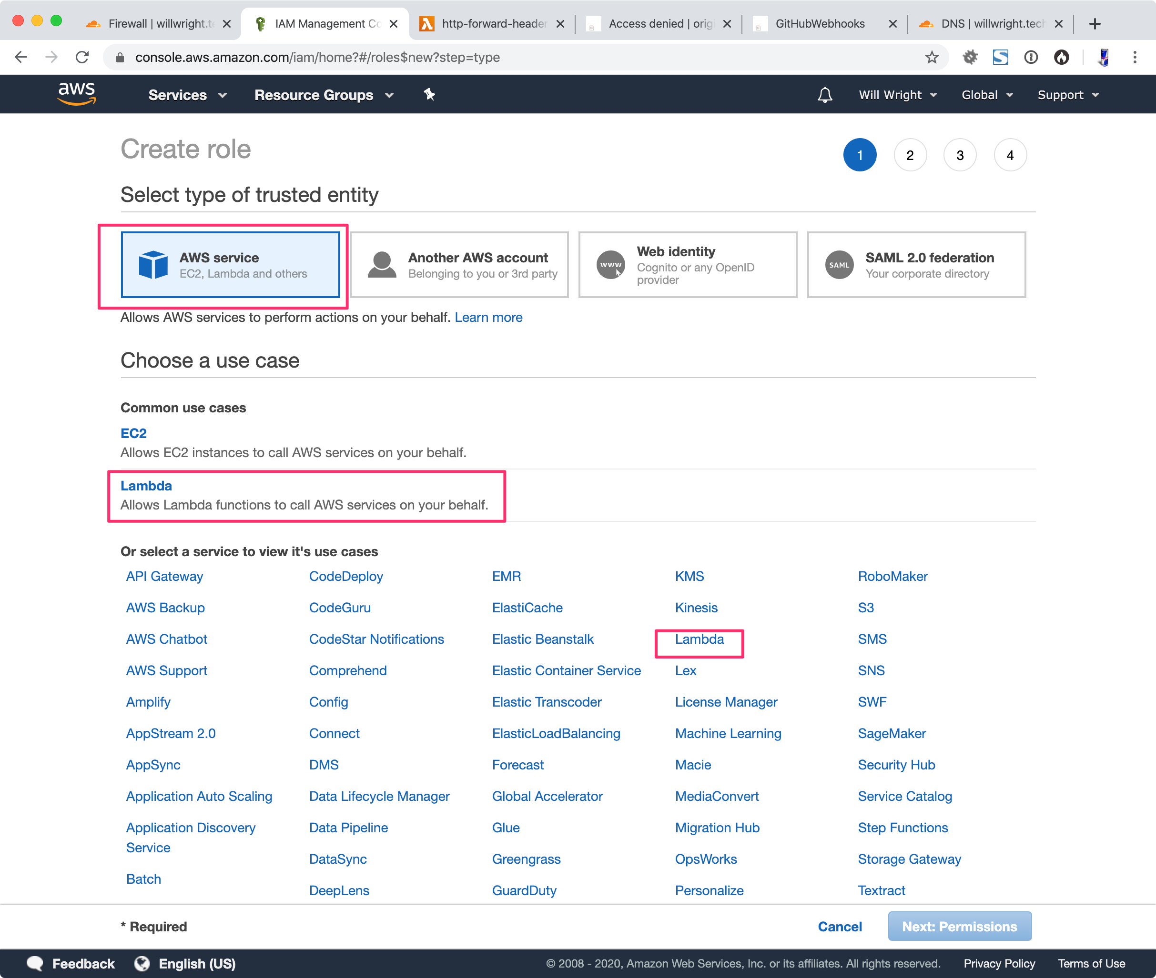Viewport: 1156px width, 978px height.
Task: Expand the Services dropdown menu
Action: (x=187, y=95)
